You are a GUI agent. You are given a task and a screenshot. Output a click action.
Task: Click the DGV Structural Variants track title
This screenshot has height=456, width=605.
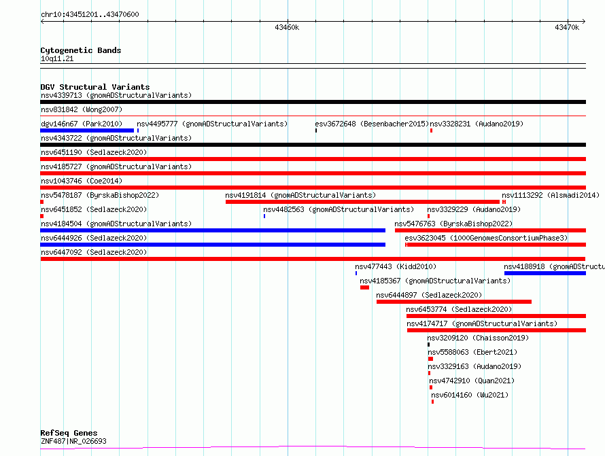coord(95,87)
